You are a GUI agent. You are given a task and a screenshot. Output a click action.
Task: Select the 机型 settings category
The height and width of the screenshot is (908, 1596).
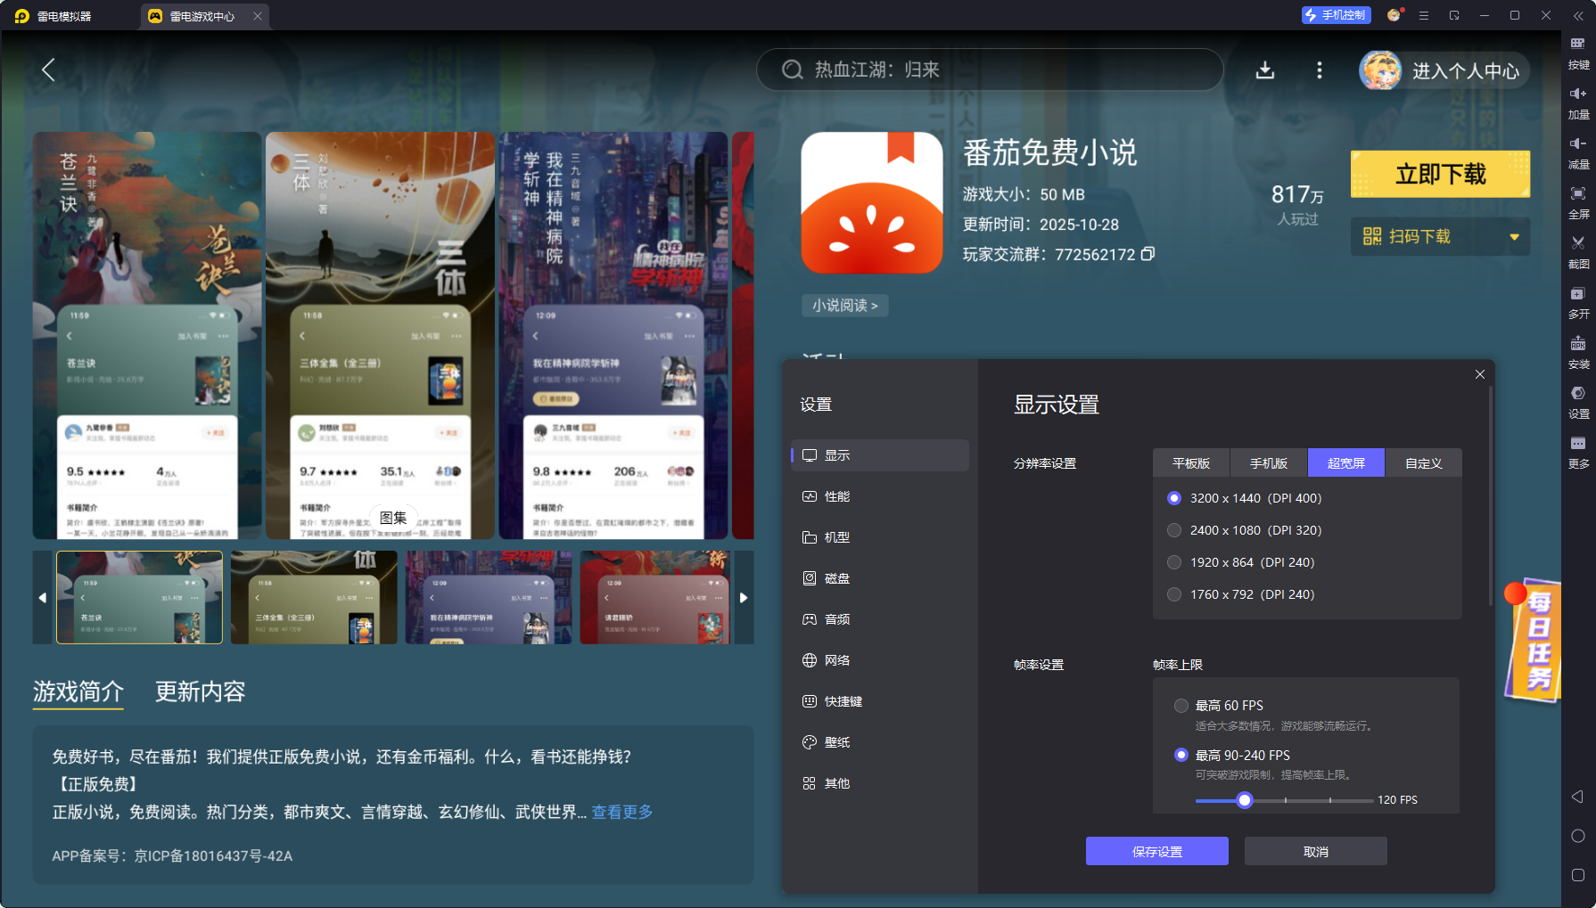tap(838, 537)
